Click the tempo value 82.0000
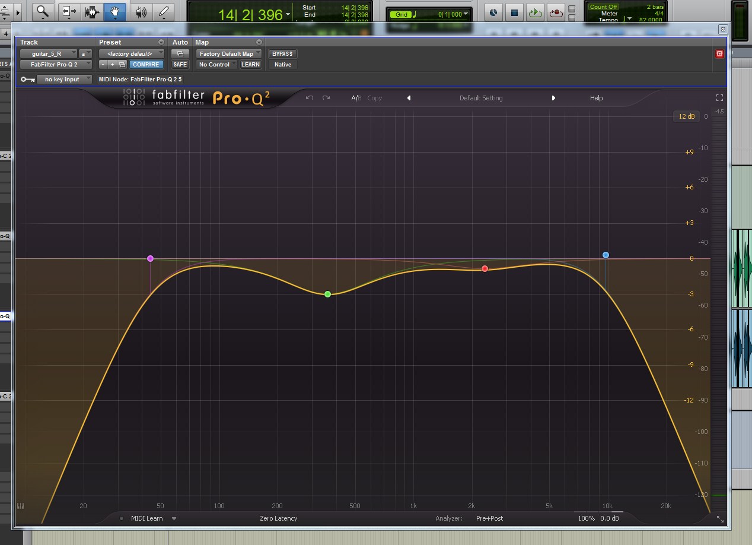The width and height of the screenshot is (752, 545). click(x=649, y=20)
